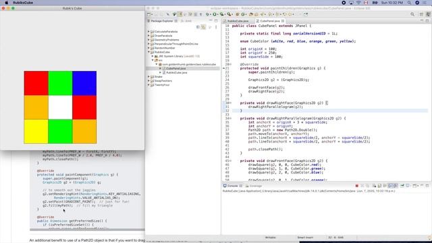Select the Package Explorer tab
This screenshot has height=243, width=432.
(162, 21)
